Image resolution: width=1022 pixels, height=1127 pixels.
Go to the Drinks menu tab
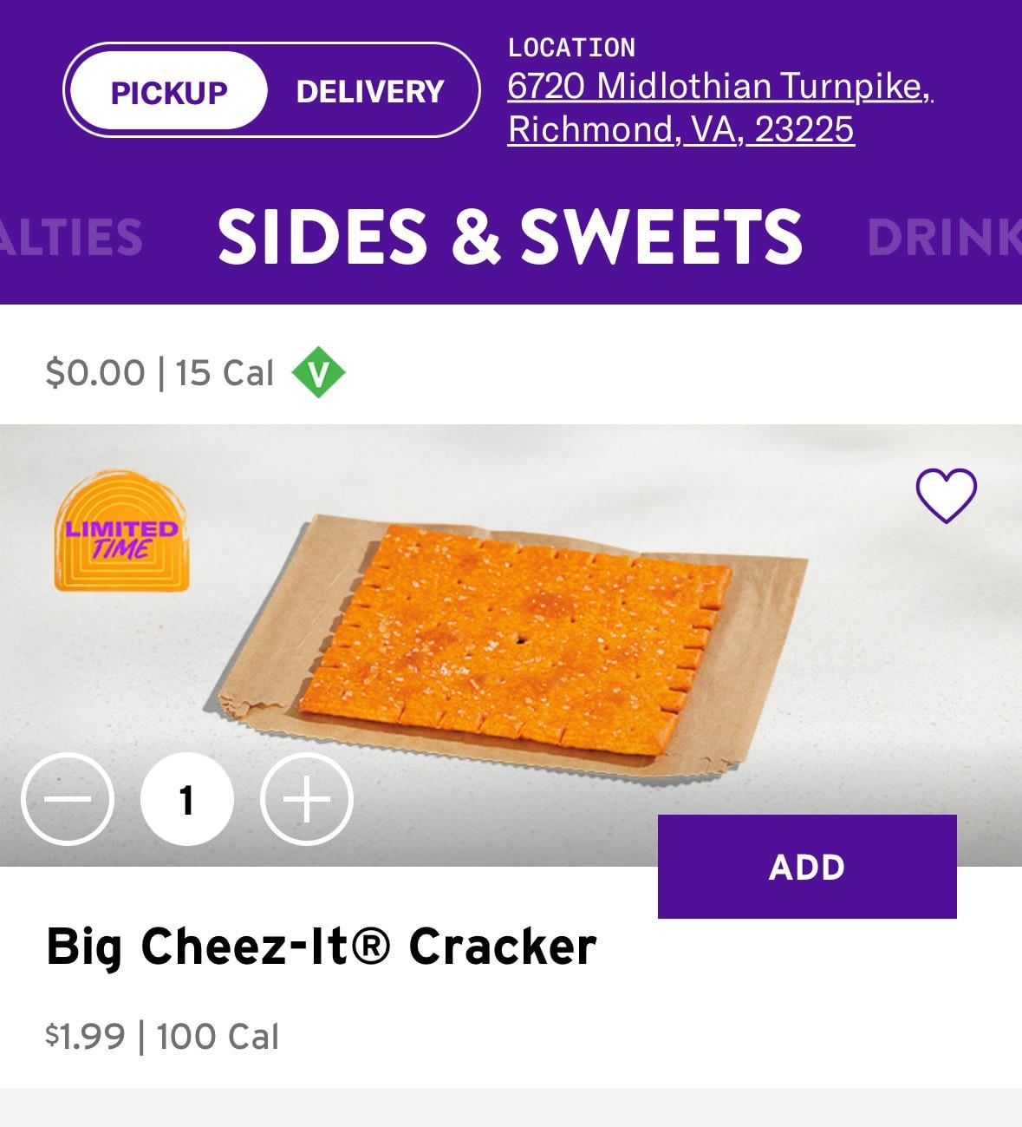point(943,236)
